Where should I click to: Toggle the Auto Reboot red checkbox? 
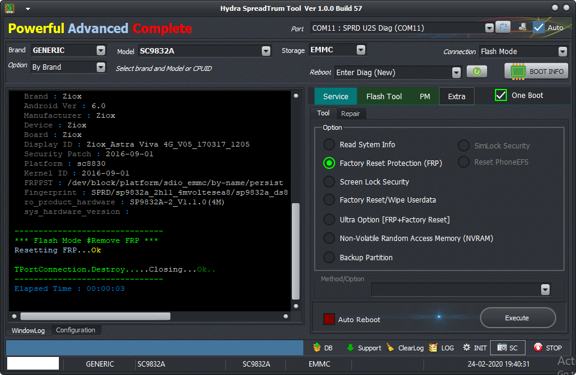pyautogui.click(x=329, y=319)
